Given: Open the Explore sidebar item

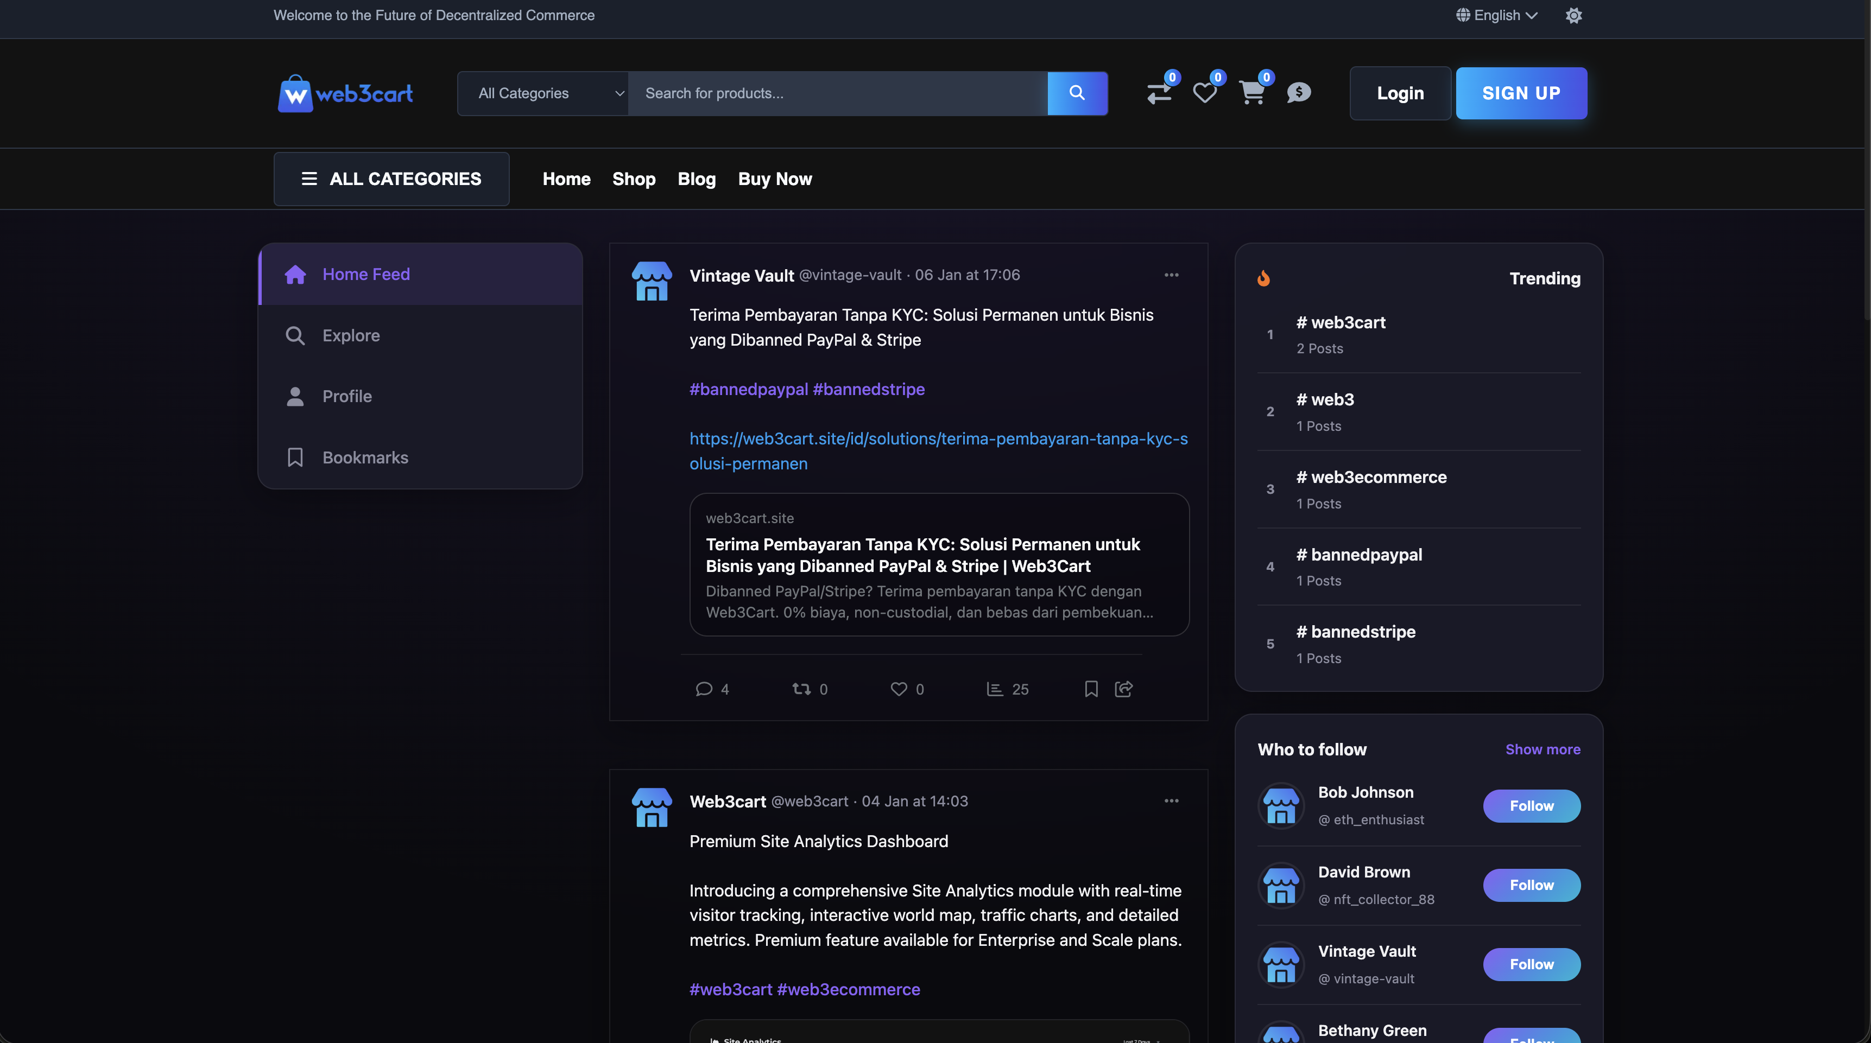Looking at the screenshot, I should (x=351, y=335).
